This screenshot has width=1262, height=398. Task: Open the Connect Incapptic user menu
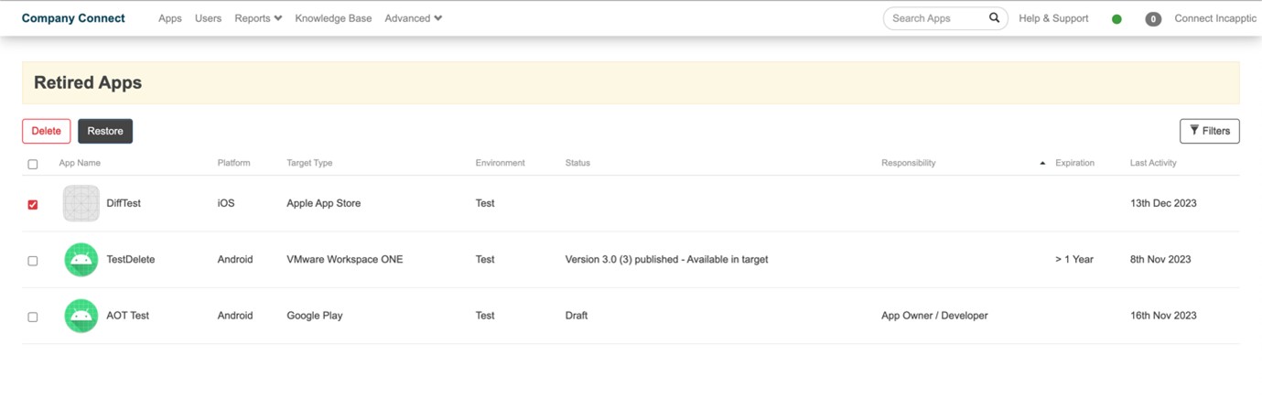coord(1215,18)
